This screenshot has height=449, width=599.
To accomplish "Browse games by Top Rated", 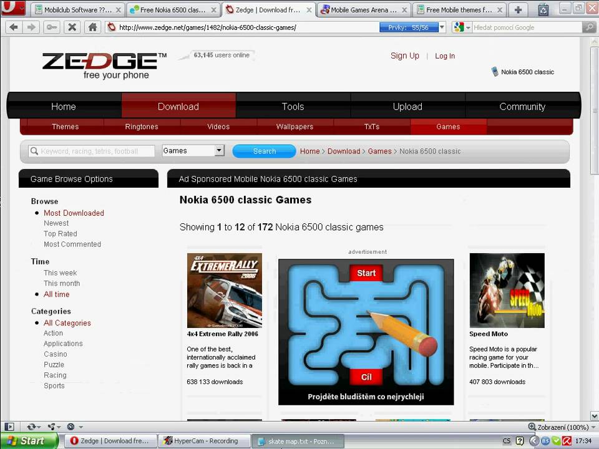I will point(61,234).
